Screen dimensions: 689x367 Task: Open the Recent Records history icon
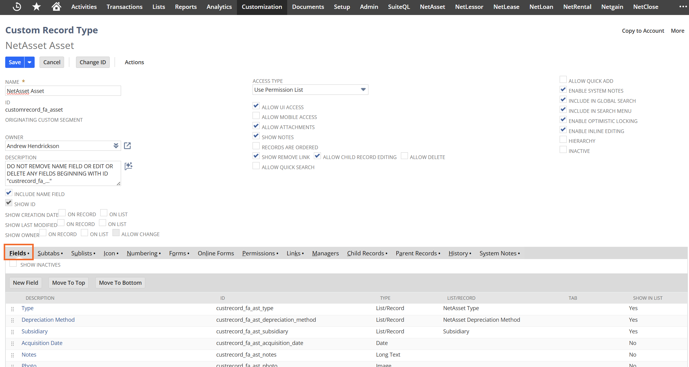click(x=17, y=7)
